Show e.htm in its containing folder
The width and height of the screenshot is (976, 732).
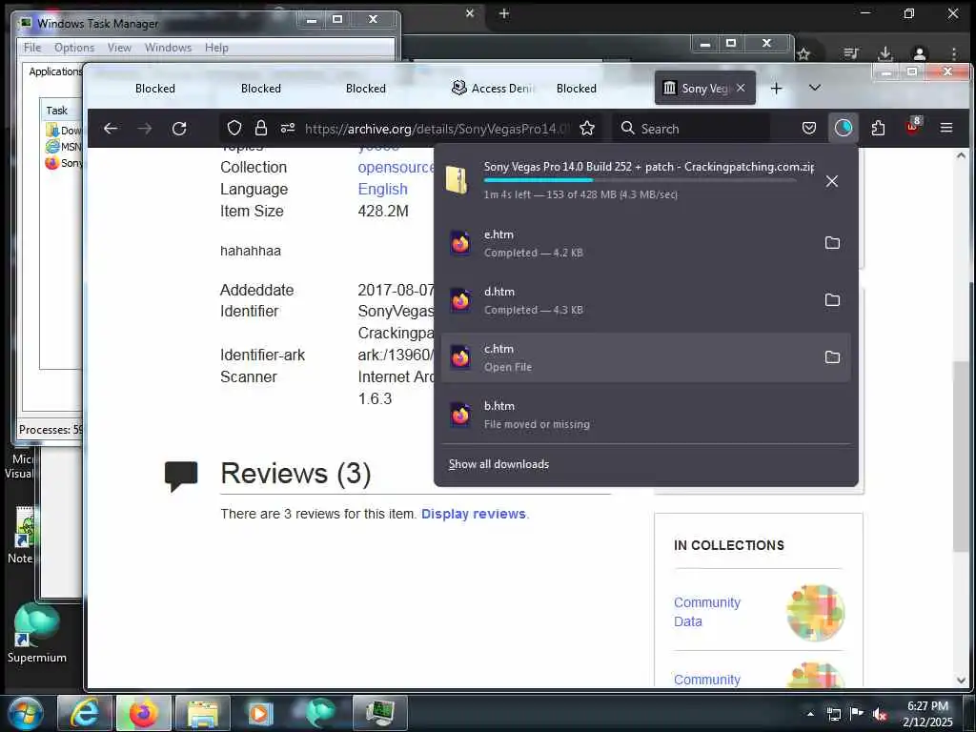[832, 243]
